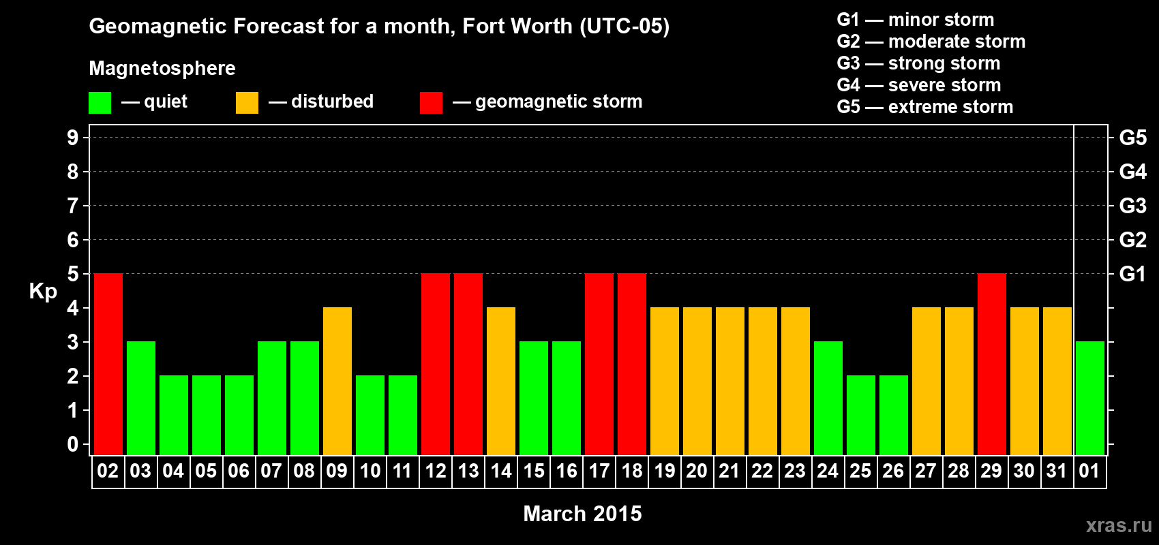The width and height of the screenshot is (1159, 545).
Task: Click the G1 right axis label
Action: click(1133, 274)
